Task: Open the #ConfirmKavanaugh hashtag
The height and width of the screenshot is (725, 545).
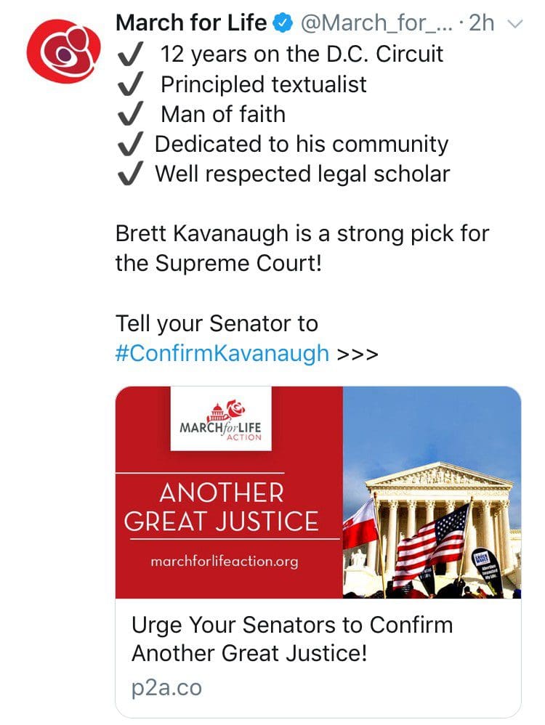Action: (x=222, y=354)
